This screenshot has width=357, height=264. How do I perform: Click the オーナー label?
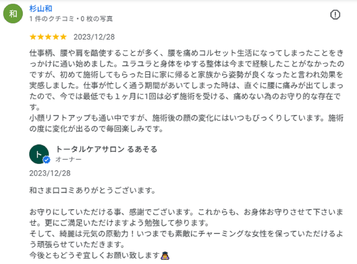pyautogui.click(x=68, y=159)
